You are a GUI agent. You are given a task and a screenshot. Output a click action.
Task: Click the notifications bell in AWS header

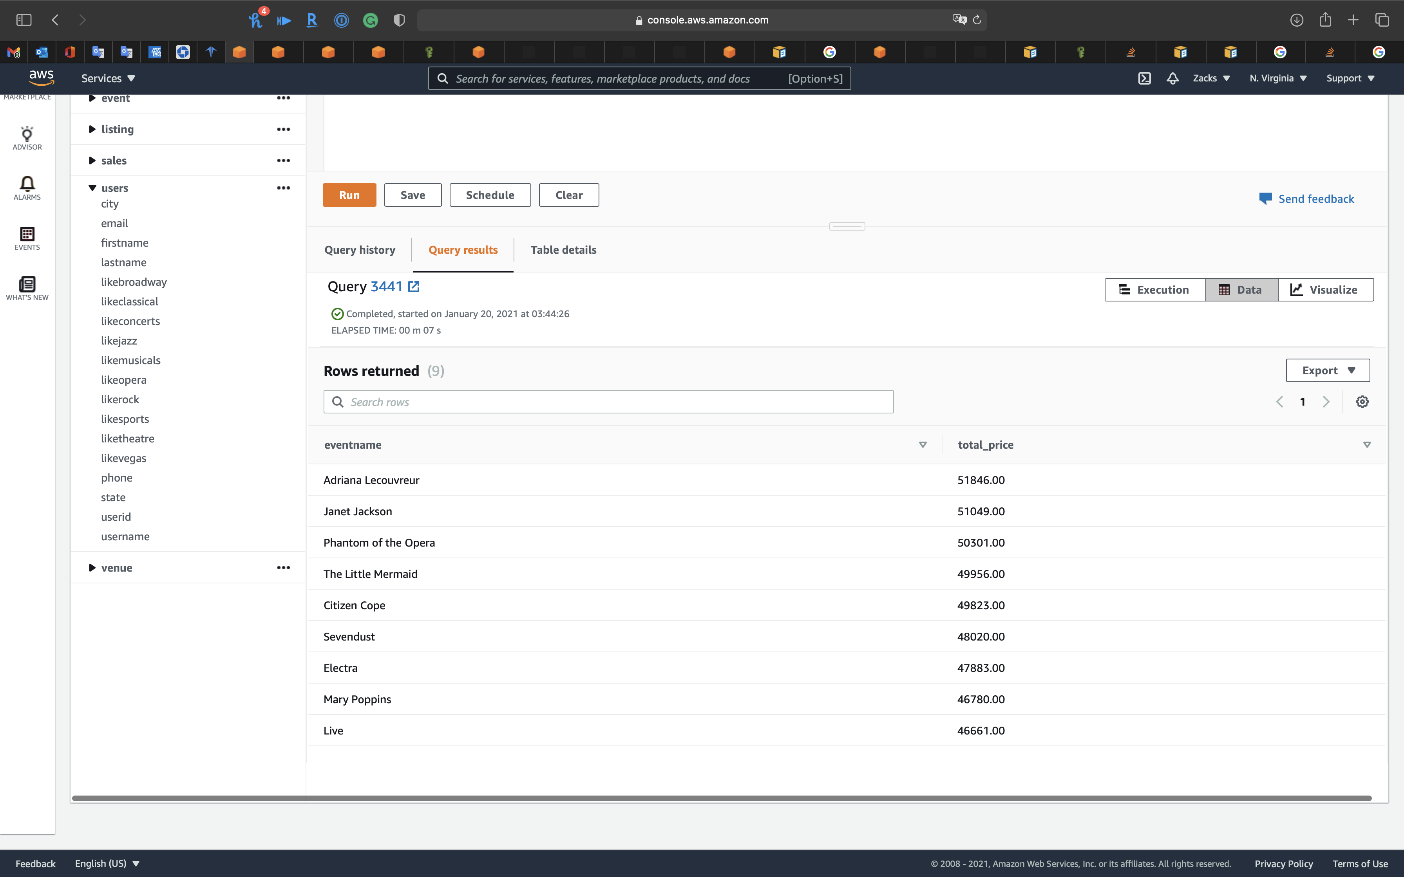1172,78
